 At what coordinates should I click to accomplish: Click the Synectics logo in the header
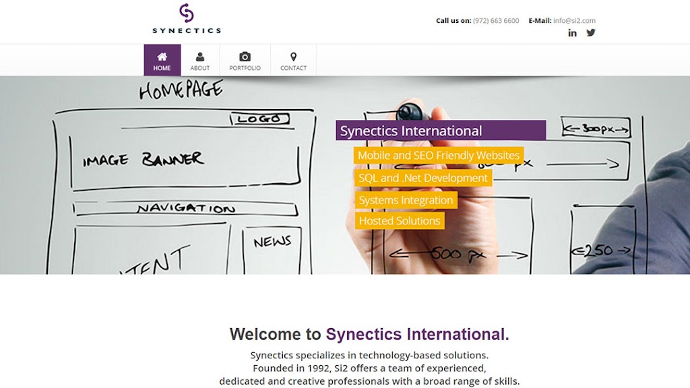coord(187,18)
